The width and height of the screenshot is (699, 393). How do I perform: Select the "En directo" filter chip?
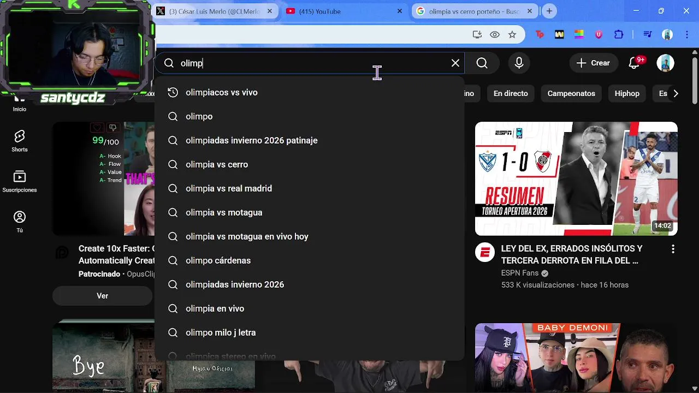511,93
